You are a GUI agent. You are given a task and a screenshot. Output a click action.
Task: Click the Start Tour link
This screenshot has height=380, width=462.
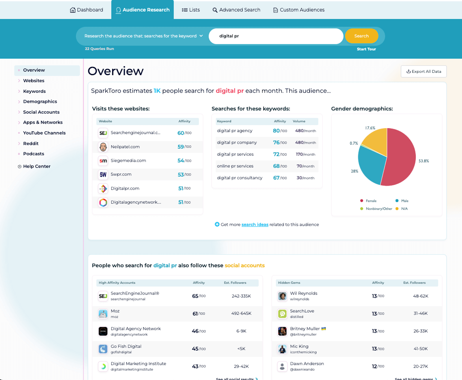click(x=366, y=49)
